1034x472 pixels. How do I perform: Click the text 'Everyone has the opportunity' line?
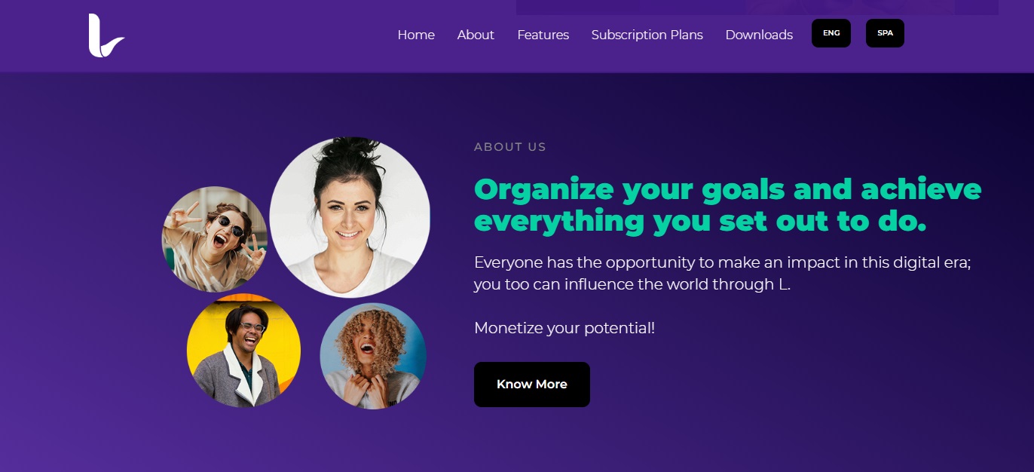click(x=722, y=263)
